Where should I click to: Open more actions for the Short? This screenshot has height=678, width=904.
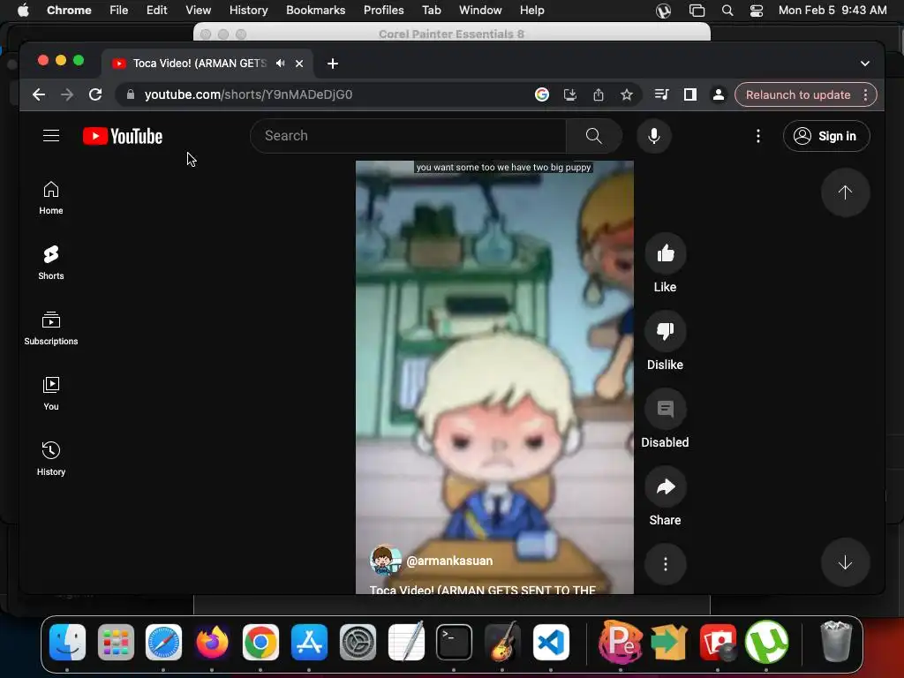666,564
